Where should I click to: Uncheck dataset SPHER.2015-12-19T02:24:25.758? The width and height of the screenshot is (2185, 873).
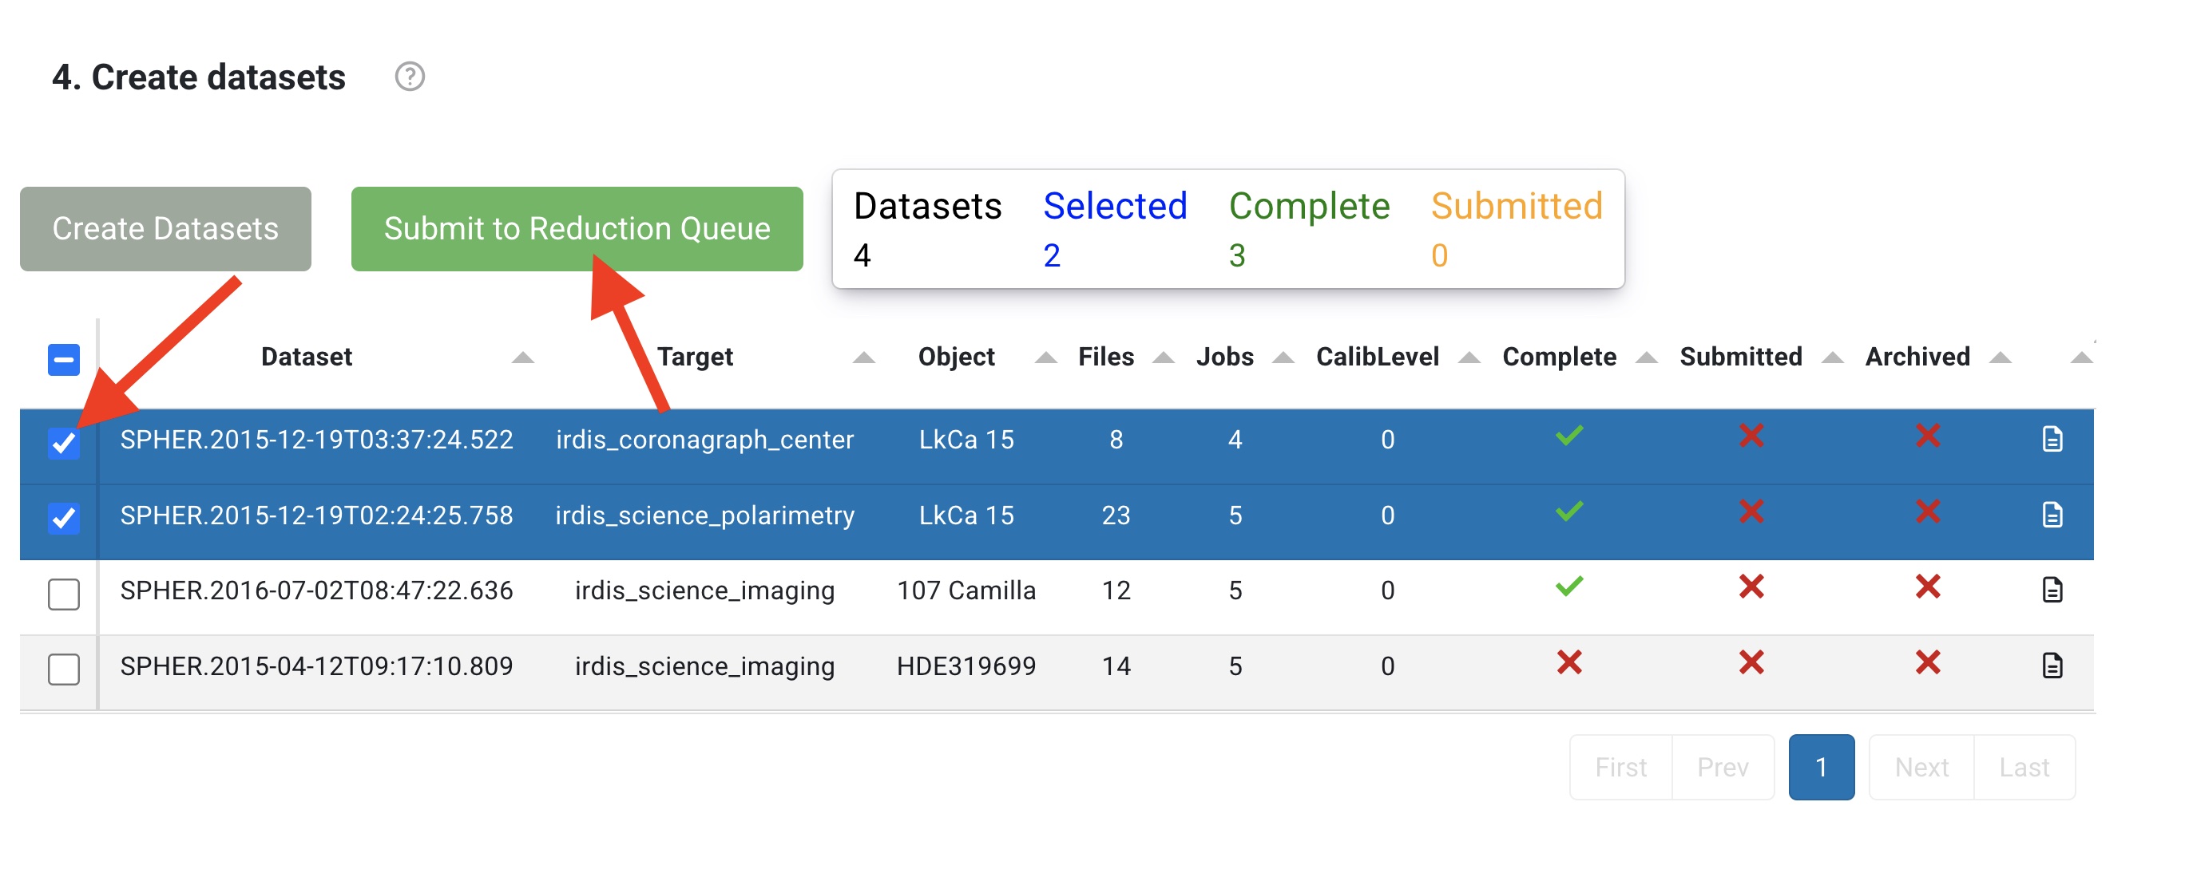coord(64,518)
